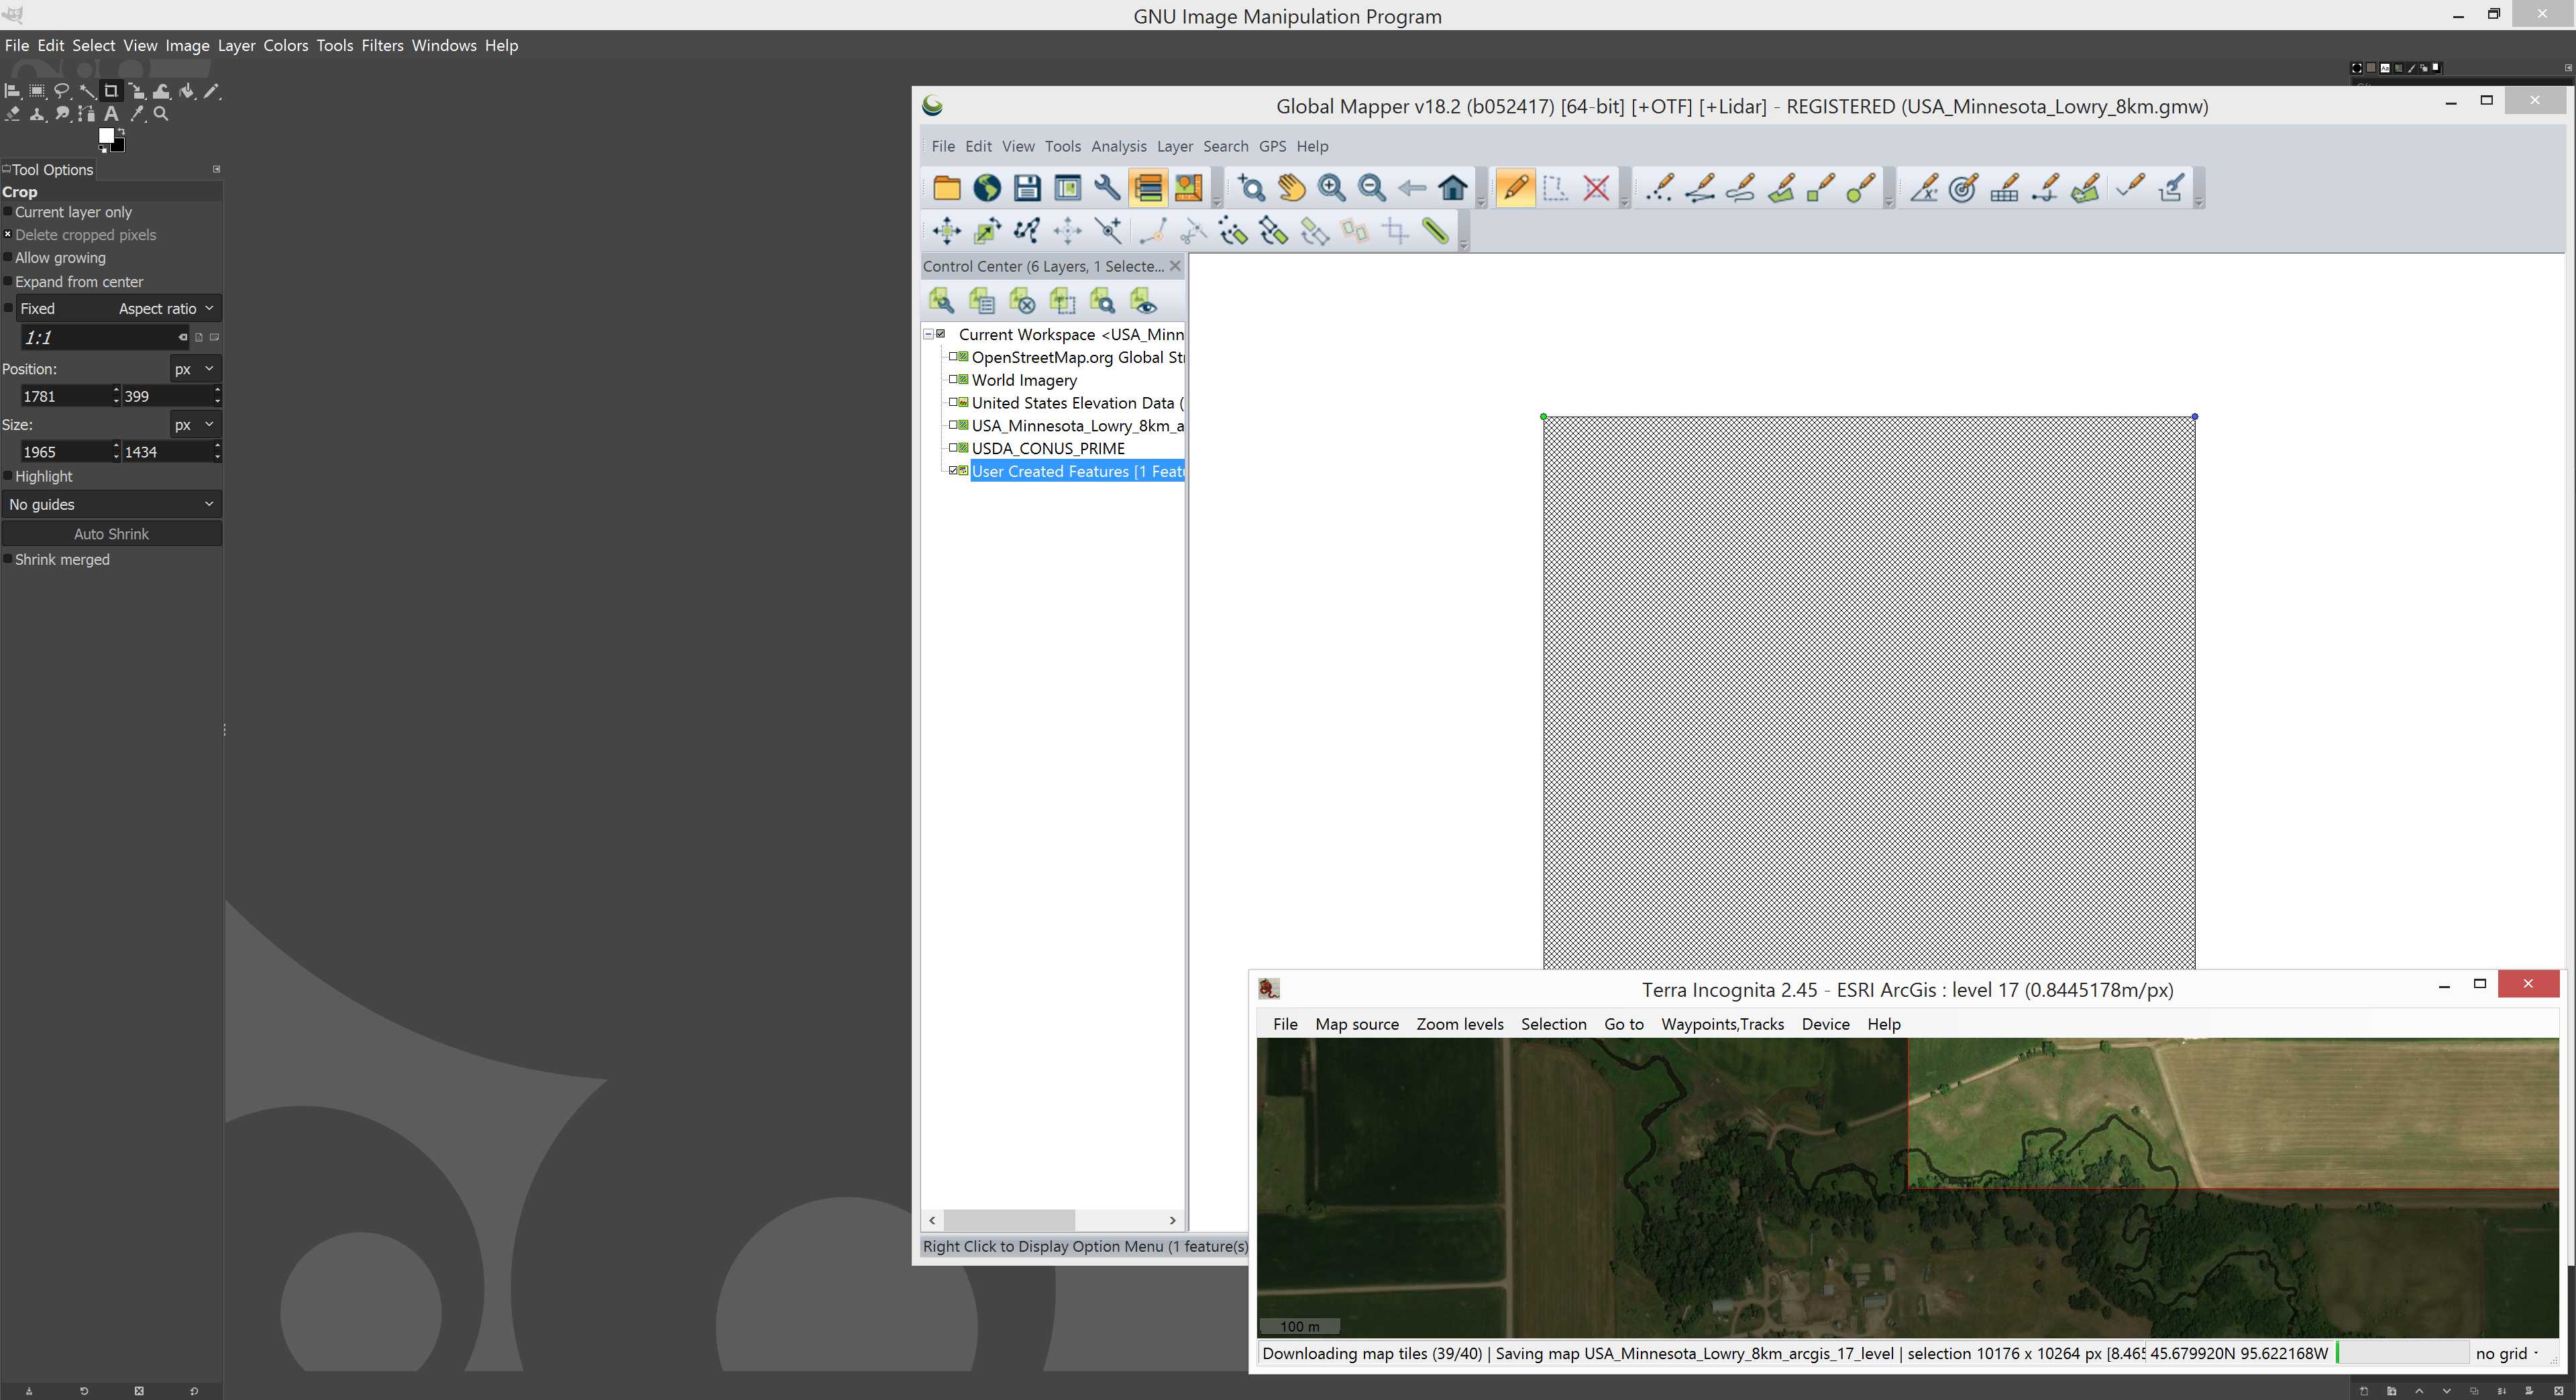The width and height of the screenshot is (2576, 1400).
Task: Click the create range ring target icon
Action: (1963, 188)
